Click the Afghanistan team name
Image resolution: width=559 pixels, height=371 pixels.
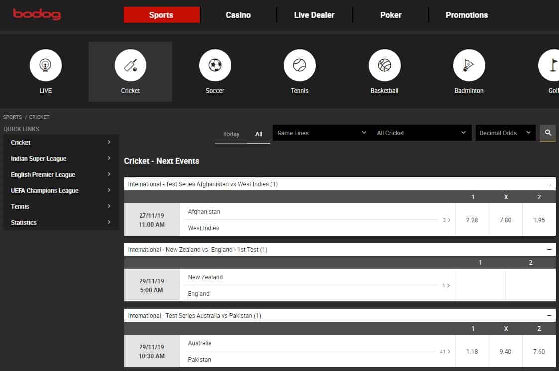204,211
